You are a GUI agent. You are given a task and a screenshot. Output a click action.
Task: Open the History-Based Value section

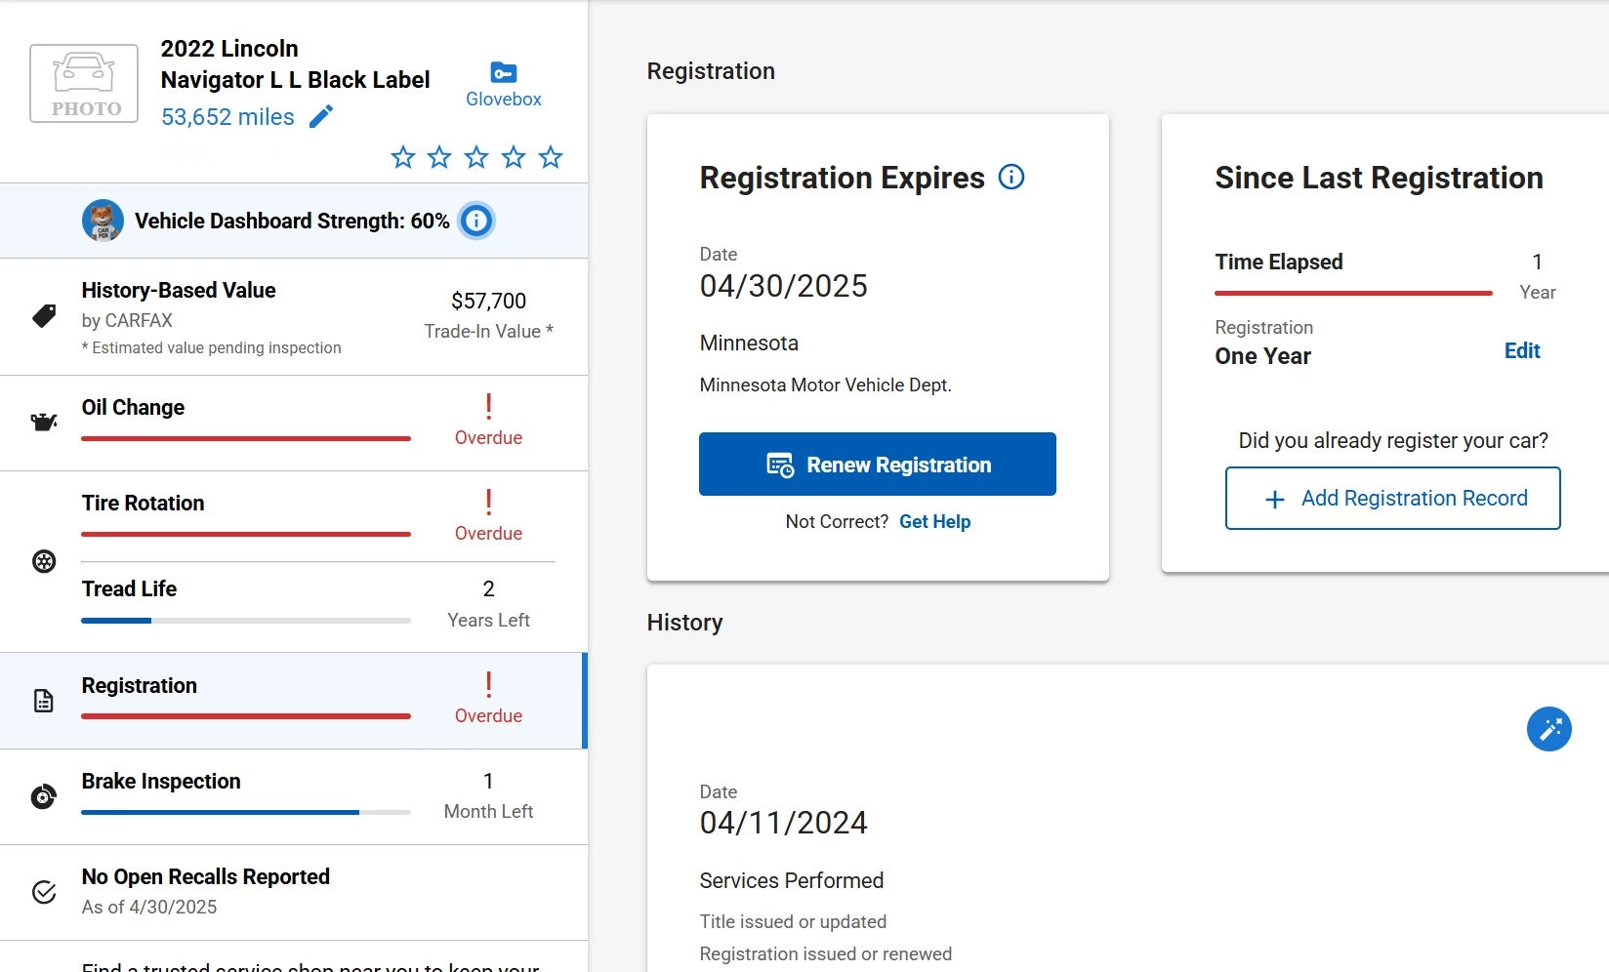[294, 317]
